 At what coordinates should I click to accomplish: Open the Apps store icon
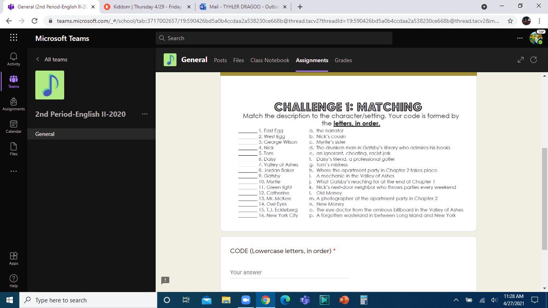13,258
